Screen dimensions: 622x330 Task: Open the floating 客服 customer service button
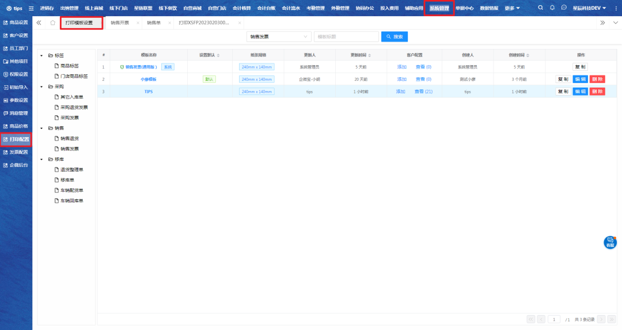tap(610, 242)
